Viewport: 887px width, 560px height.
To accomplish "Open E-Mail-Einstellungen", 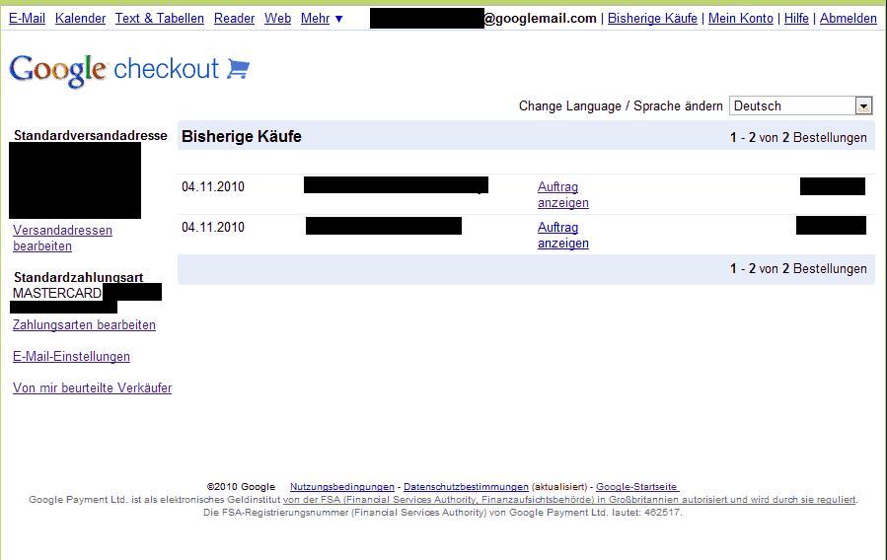I will [x=71, y=357].
